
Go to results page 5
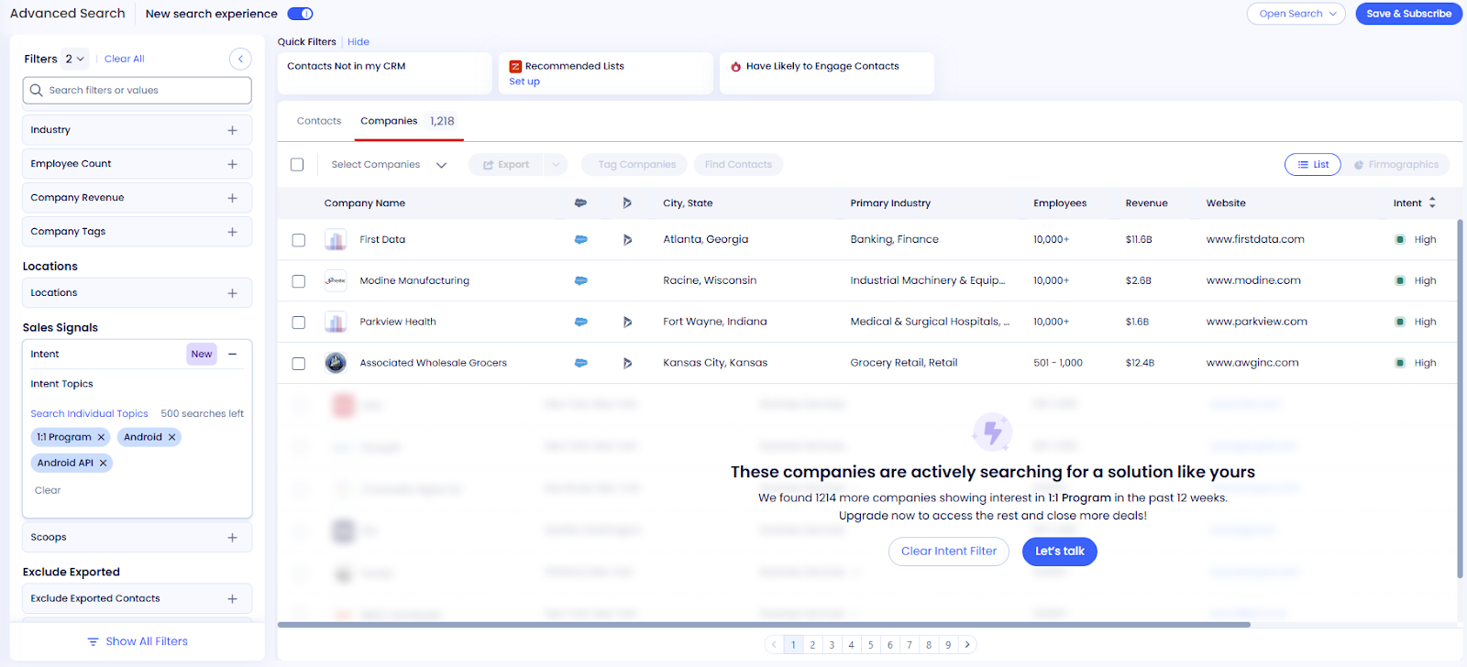(871, 645)
